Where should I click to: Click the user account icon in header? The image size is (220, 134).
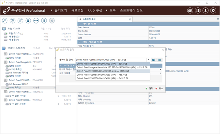click(x=206, y=10)
